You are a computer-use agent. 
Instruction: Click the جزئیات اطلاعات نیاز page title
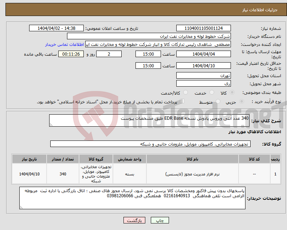pyautogui.click(x=260, y=10)
